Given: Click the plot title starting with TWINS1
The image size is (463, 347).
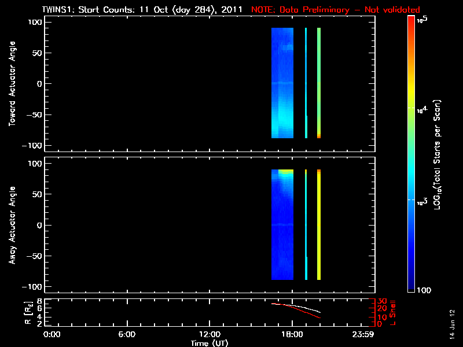Looking at the screenshot, I should pos(142,10).
